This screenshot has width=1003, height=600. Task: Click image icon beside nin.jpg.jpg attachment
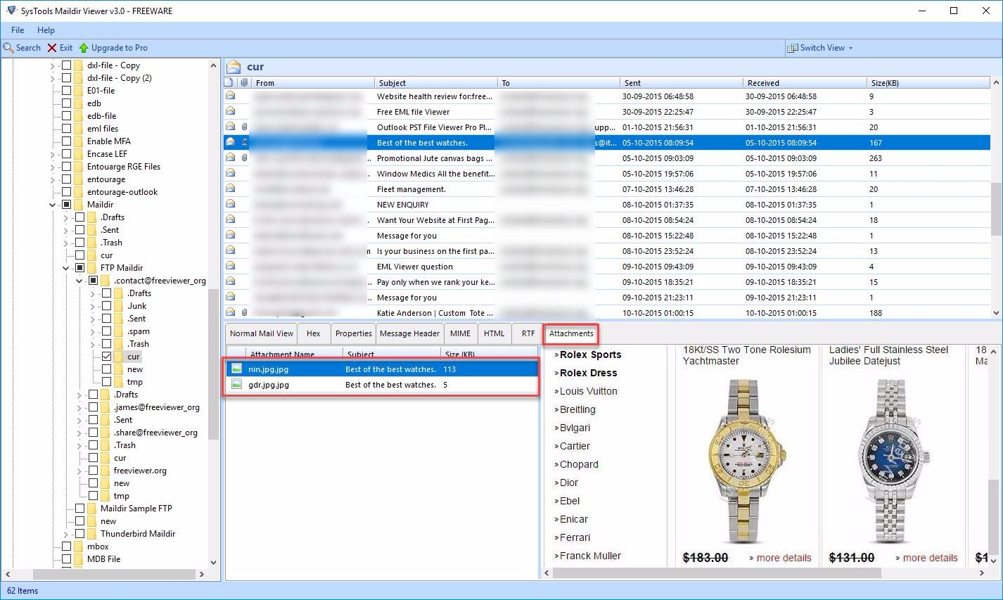(x=237, y=369)
